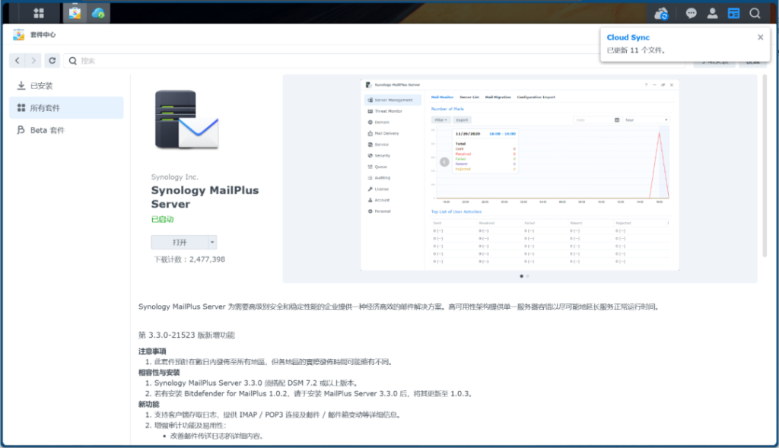Click the MailPlus Server screenshot preview
Image resolution: width=779 pixels, height=448 pixels.
click(520, 174)
